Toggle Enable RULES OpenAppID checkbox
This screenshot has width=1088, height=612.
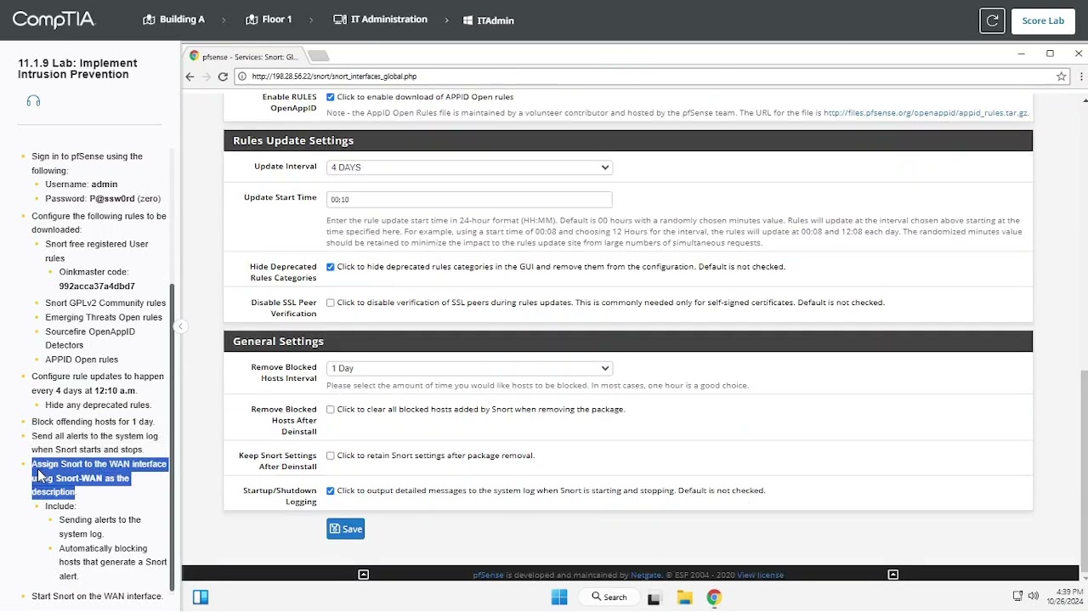click(x=331, y=97)
